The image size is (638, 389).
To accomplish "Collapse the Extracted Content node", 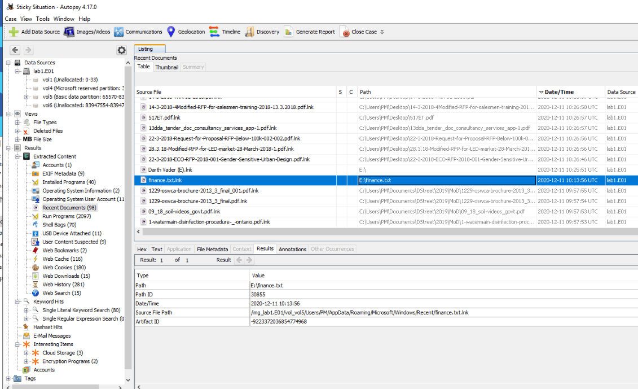I will click(x=17, y=156).
